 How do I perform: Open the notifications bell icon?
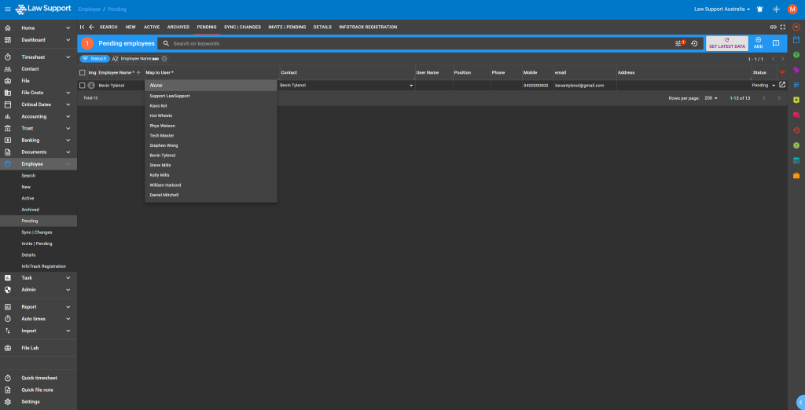[x=759, y=9]
